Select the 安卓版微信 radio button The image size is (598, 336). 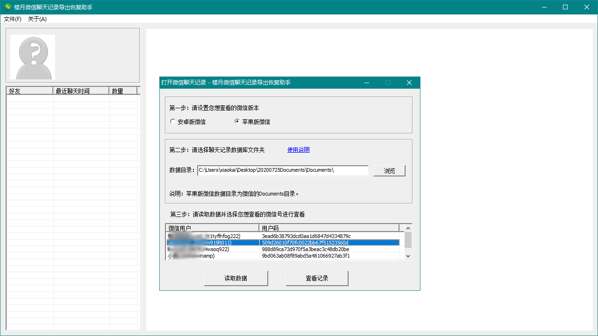point(173,121)
